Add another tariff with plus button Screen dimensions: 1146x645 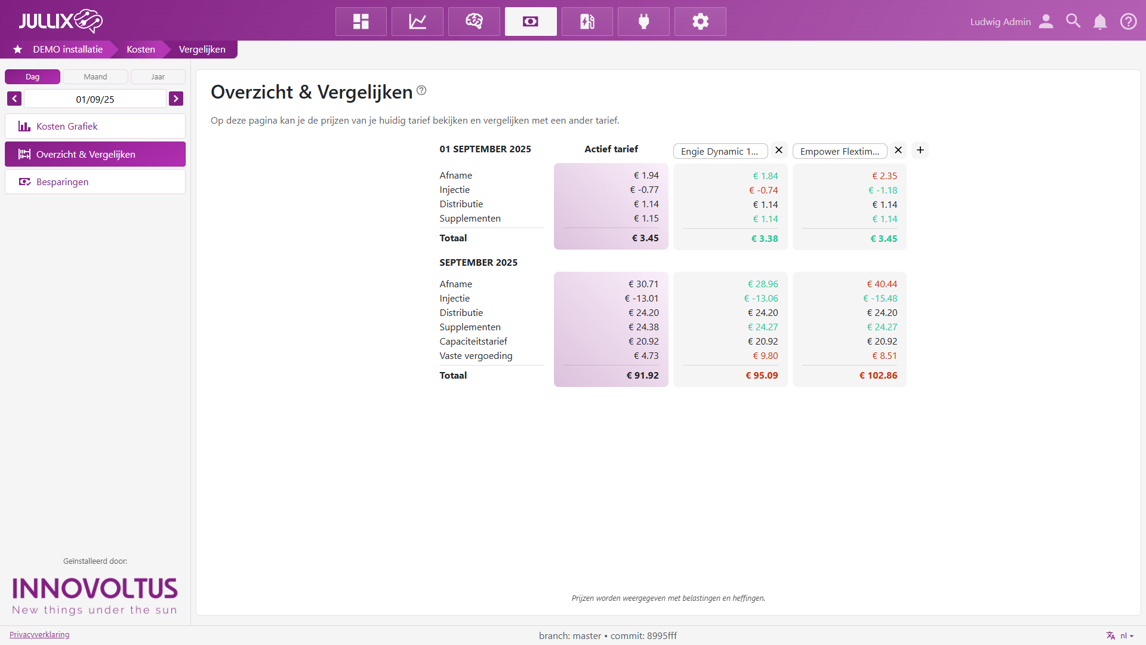tap(920, 150)
